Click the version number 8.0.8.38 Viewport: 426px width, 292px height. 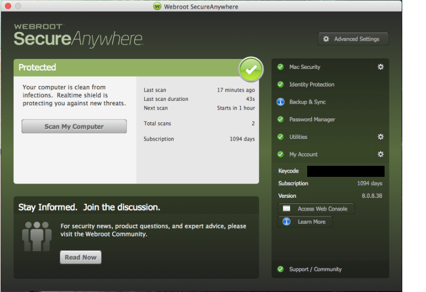click(372, 196)
